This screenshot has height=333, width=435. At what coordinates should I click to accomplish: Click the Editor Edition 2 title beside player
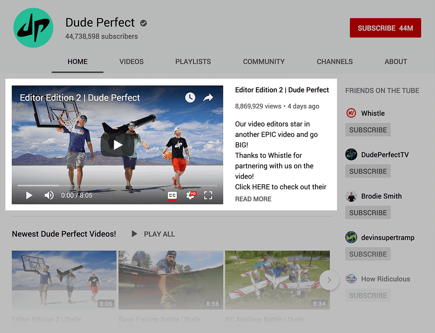tap(282, 90)
